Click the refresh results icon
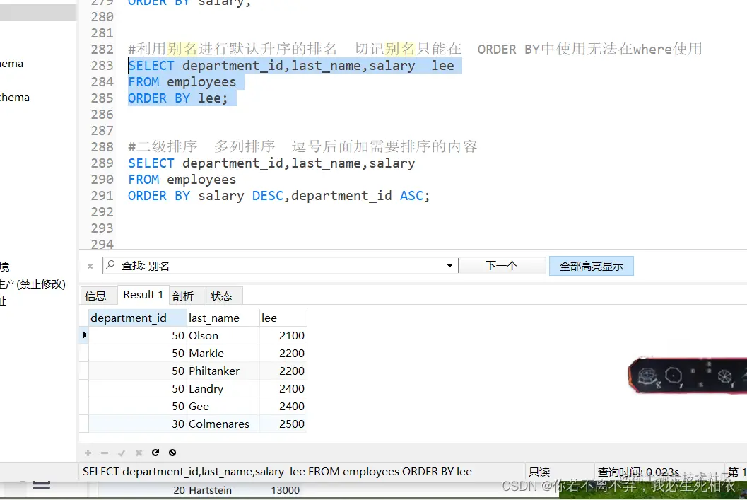 click(x=155, y=453)
